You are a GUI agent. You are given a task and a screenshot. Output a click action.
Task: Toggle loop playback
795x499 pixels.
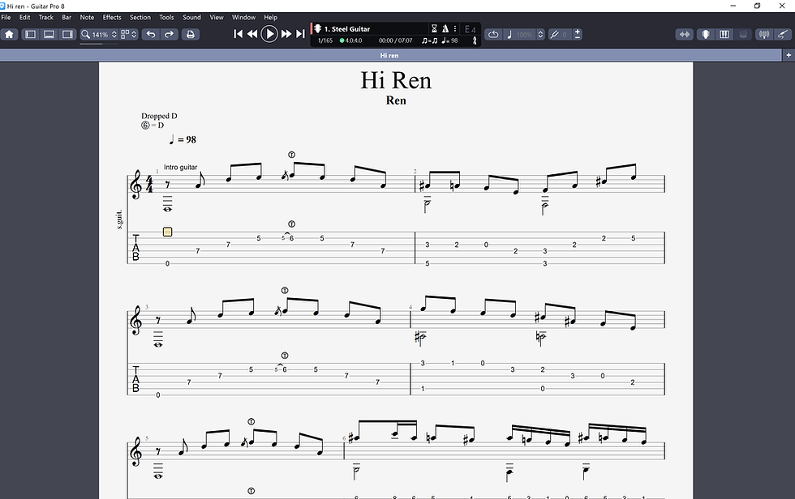pyautogui.click(x=493, y=34)
